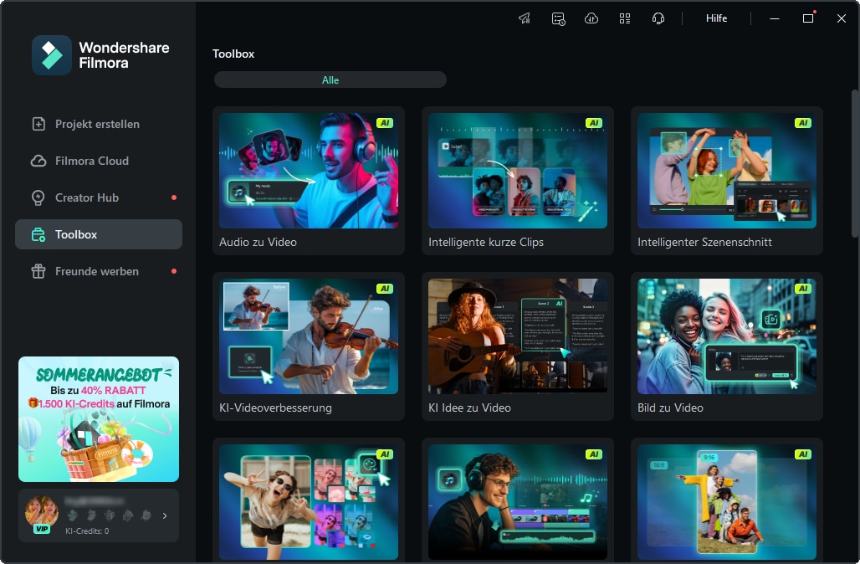
Task: Click the Creator Hub red notification dot
Action: point(174,197)
